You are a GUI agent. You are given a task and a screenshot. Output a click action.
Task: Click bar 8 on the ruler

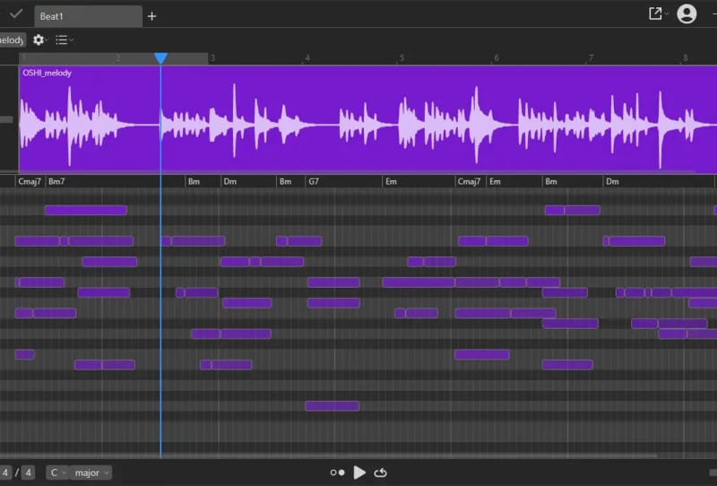[685, 58]
